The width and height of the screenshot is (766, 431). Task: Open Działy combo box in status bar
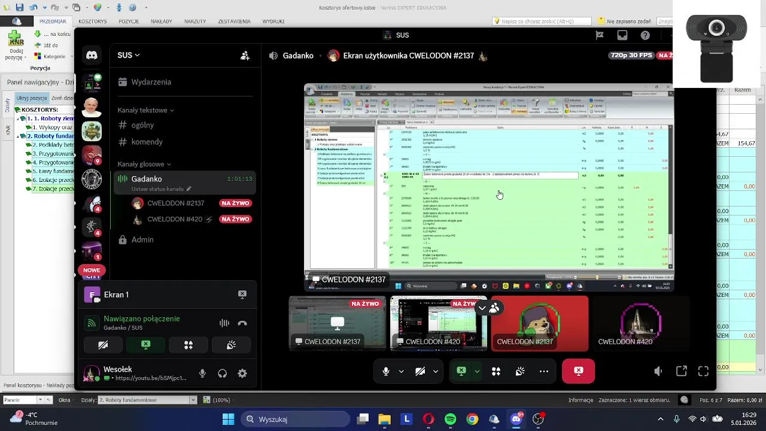[147, 400]
